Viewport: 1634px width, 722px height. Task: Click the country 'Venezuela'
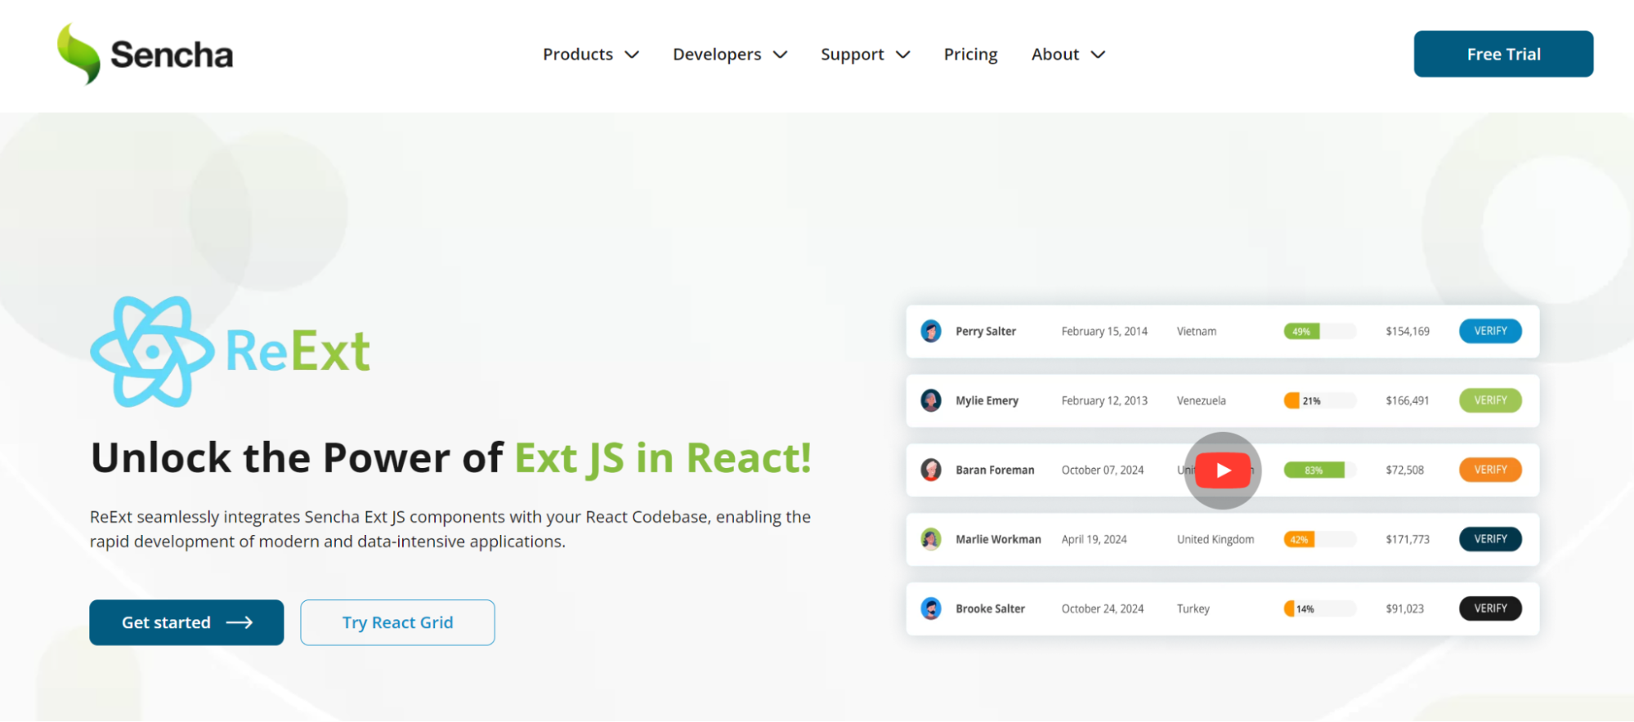[1202, 401]
